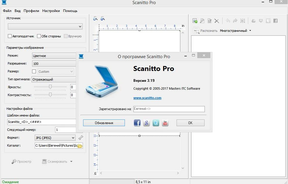Open the Настройки menu
Image resolution: width=288 pixels, height=184 pixels.
coord(51,11)
